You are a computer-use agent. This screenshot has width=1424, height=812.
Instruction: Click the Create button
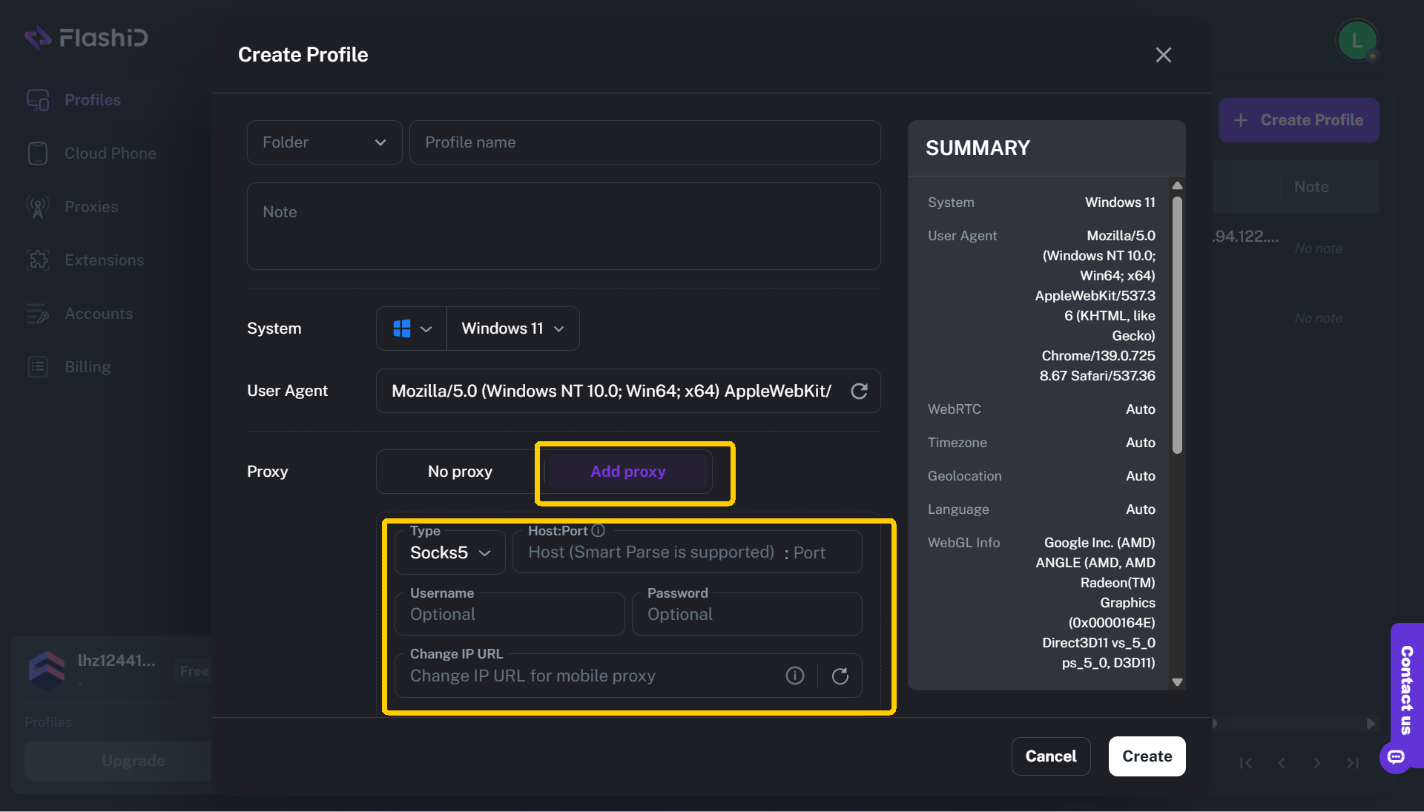pos(1147,756)
